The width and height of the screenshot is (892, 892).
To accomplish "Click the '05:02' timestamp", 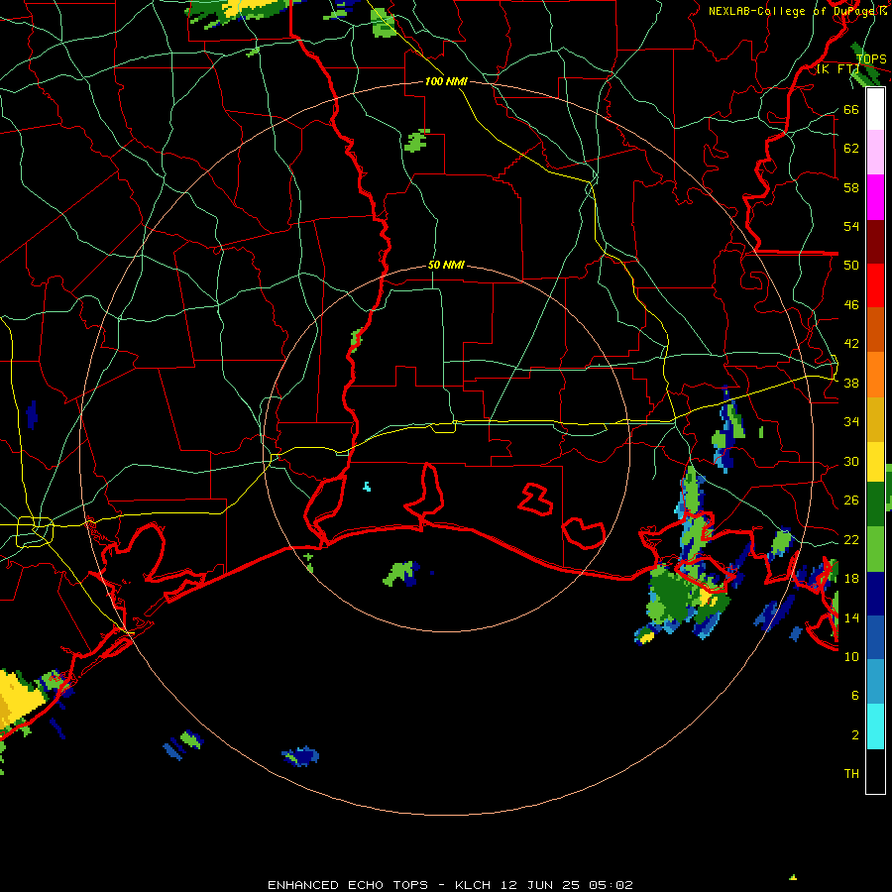I will pos(611,885).
